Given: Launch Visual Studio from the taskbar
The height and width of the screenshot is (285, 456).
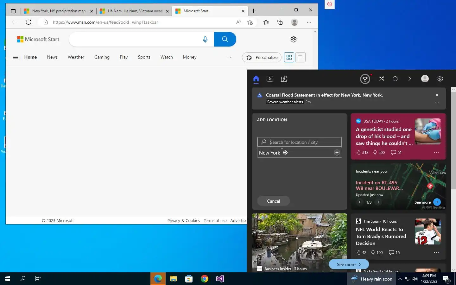Looking at the screenshot, I should point(220,279).
